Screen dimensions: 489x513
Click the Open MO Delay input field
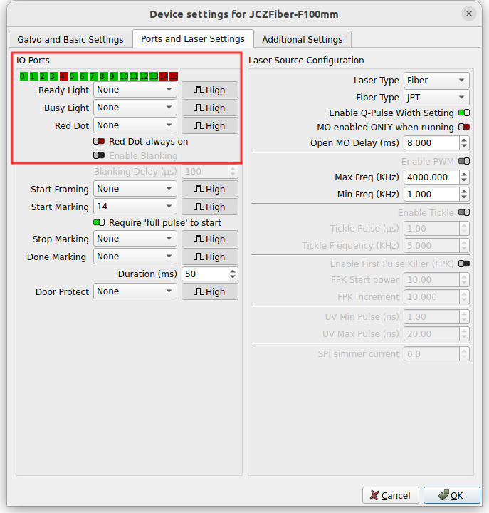click(x=431, y=143)
